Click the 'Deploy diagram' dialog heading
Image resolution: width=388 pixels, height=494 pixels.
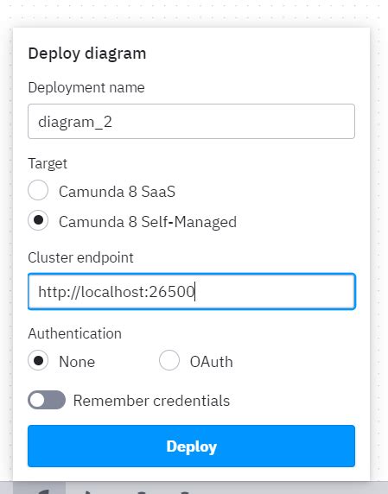point(87,54)
